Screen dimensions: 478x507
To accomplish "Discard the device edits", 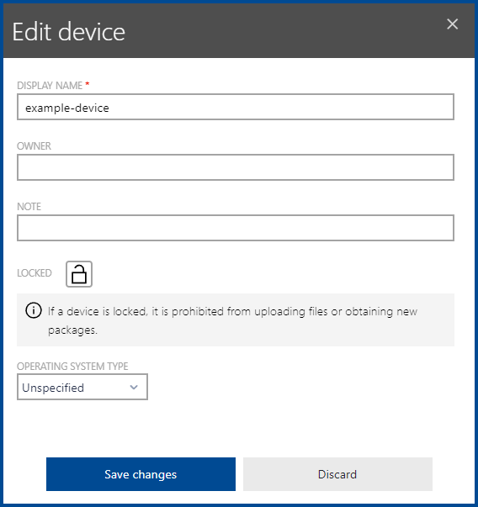I will click(337, 474).
